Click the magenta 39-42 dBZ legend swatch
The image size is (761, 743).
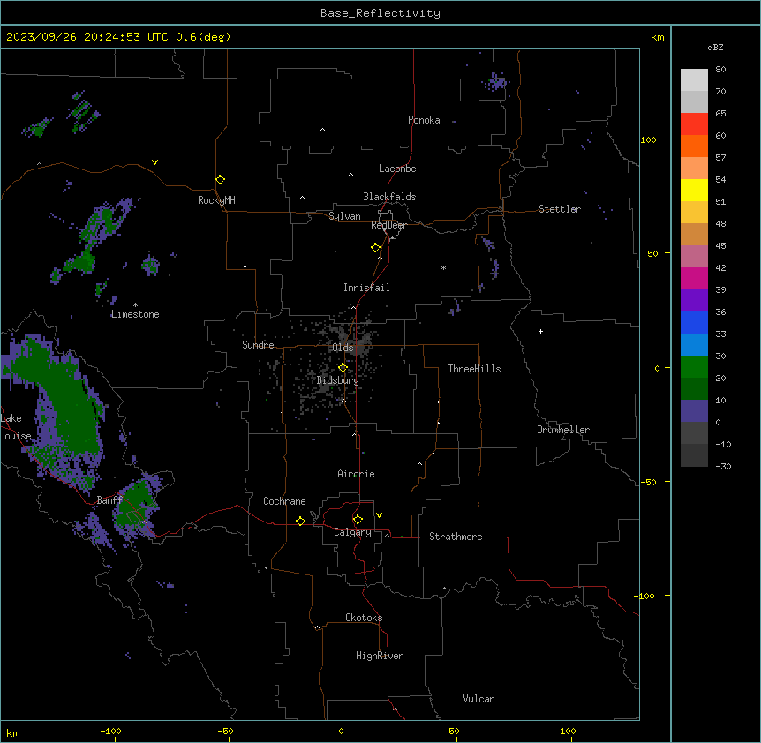[x=694, y=278]
